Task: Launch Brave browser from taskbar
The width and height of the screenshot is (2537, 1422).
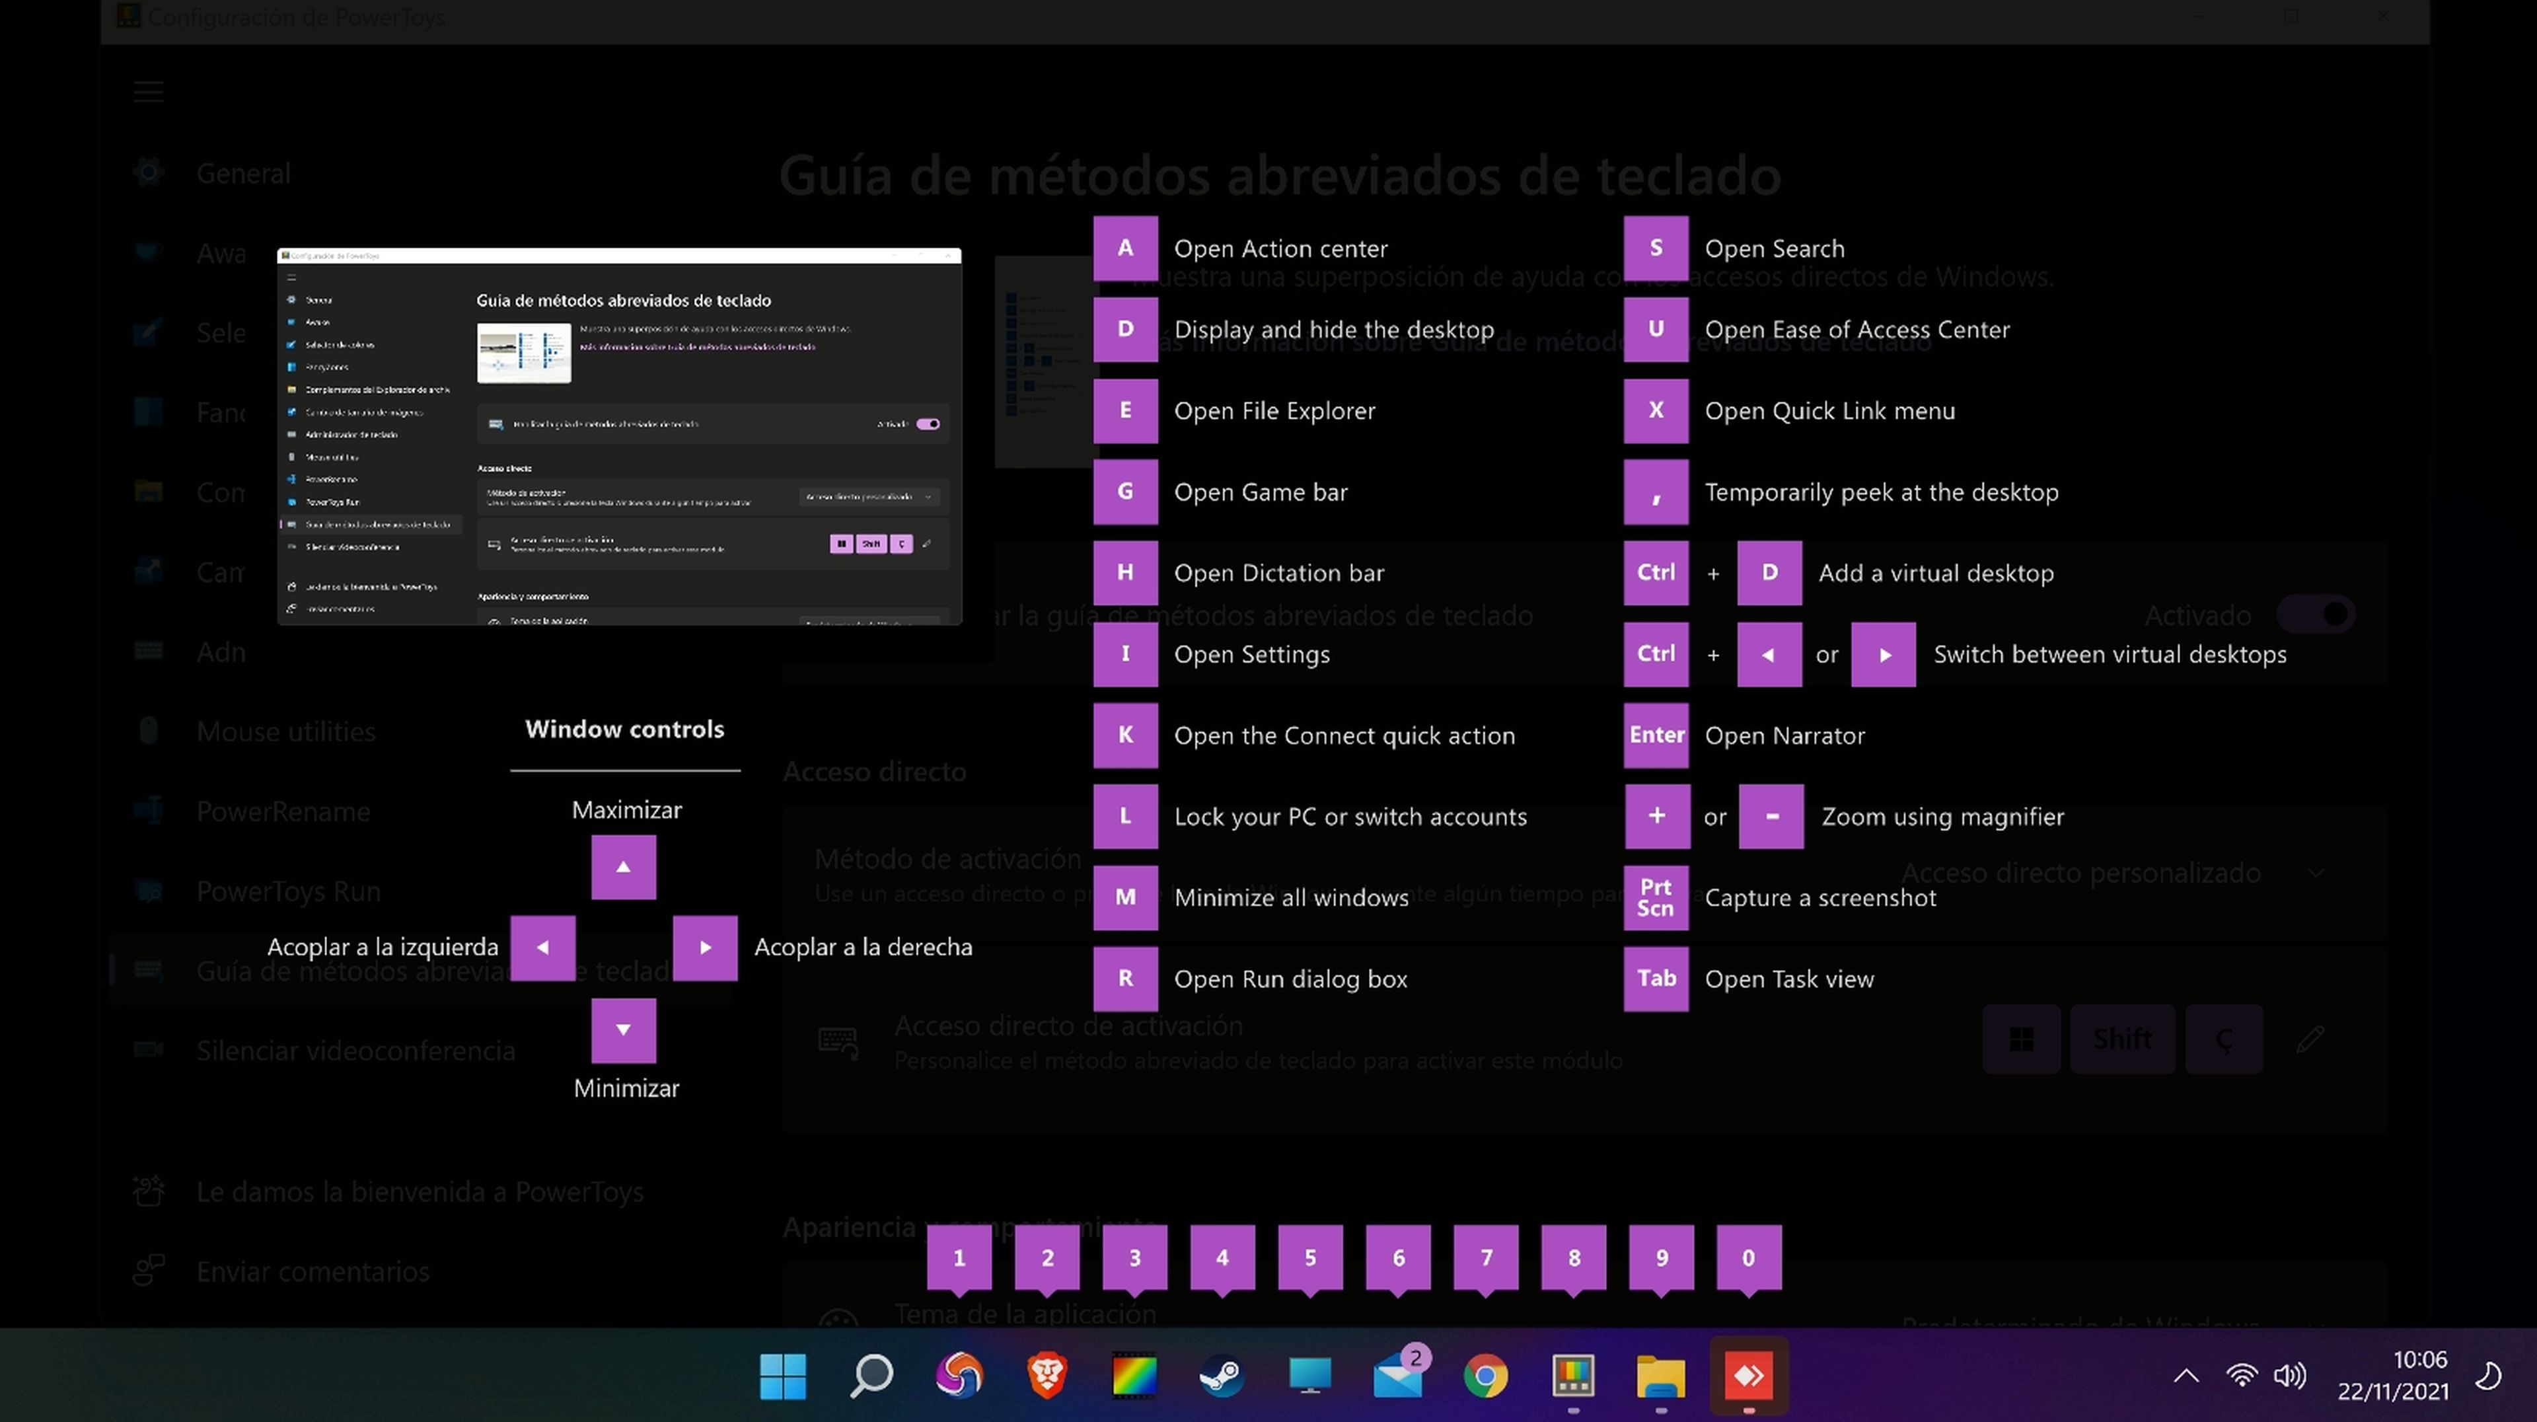Action: (1047, 1376)
